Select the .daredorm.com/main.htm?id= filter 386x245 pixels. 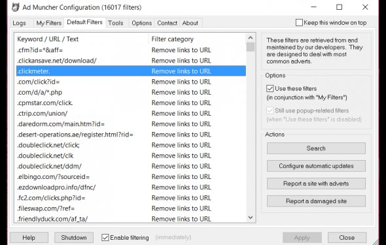click(x=131, y=124)
